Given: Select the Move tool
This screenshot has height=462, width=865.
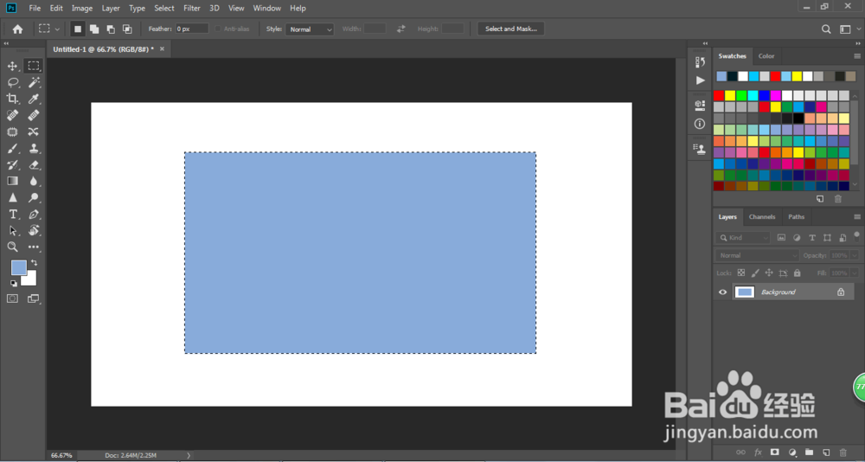Looking at the screenshot, I should pos(12,67).
